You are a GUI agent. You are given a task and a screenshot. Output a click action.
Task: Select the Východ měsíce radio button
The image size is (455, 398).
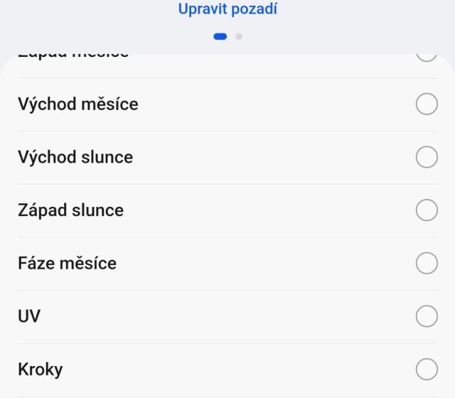[x=427, y=104]
